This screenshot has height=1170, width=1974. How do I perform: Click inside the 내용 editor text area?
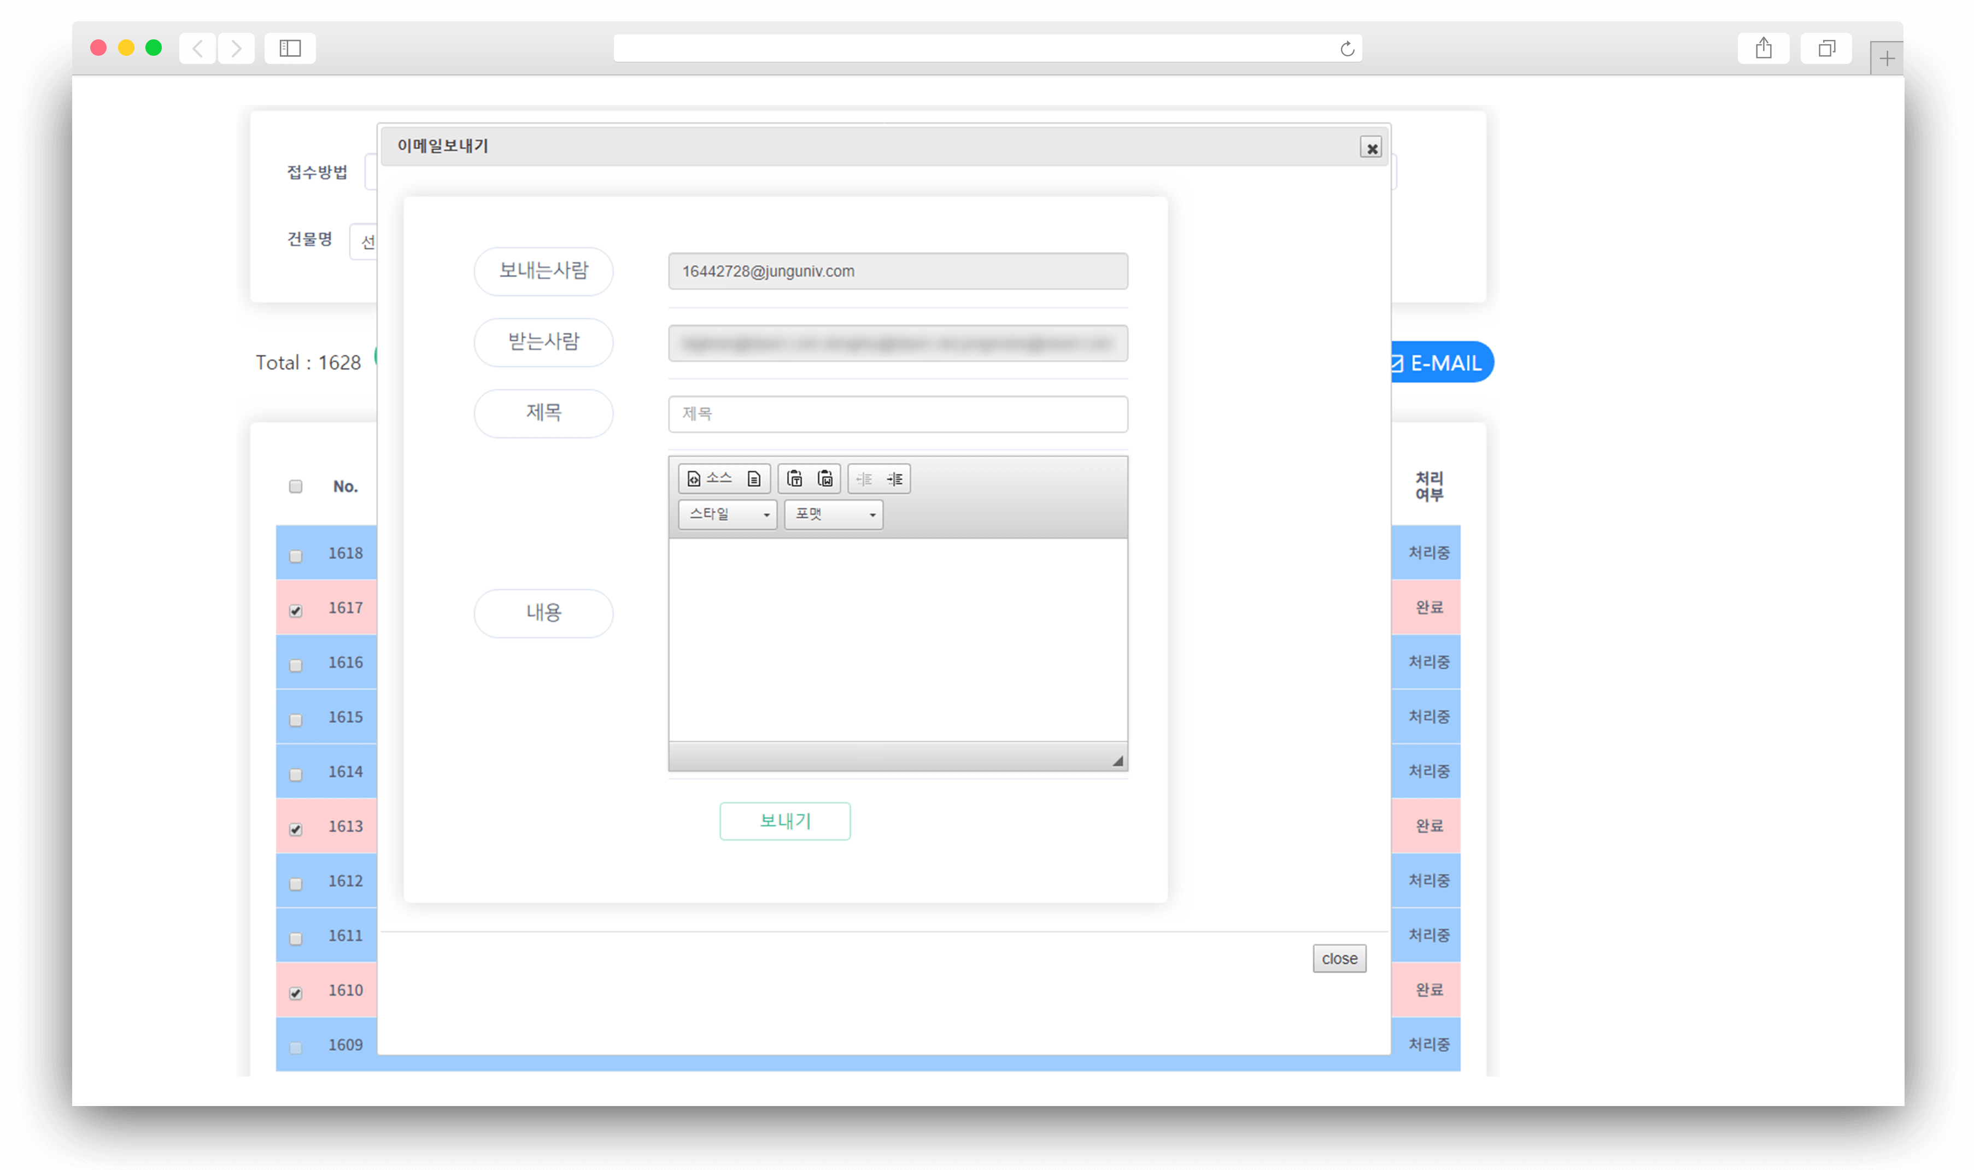pos(898,640)
